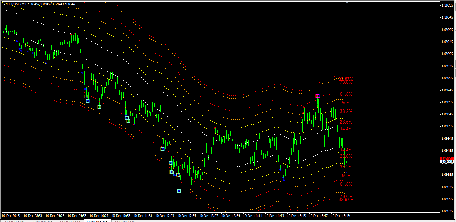Click the 10 Dec 16:19 time label
This screenshot has height=222, width=456.
[x=340, y=216]
